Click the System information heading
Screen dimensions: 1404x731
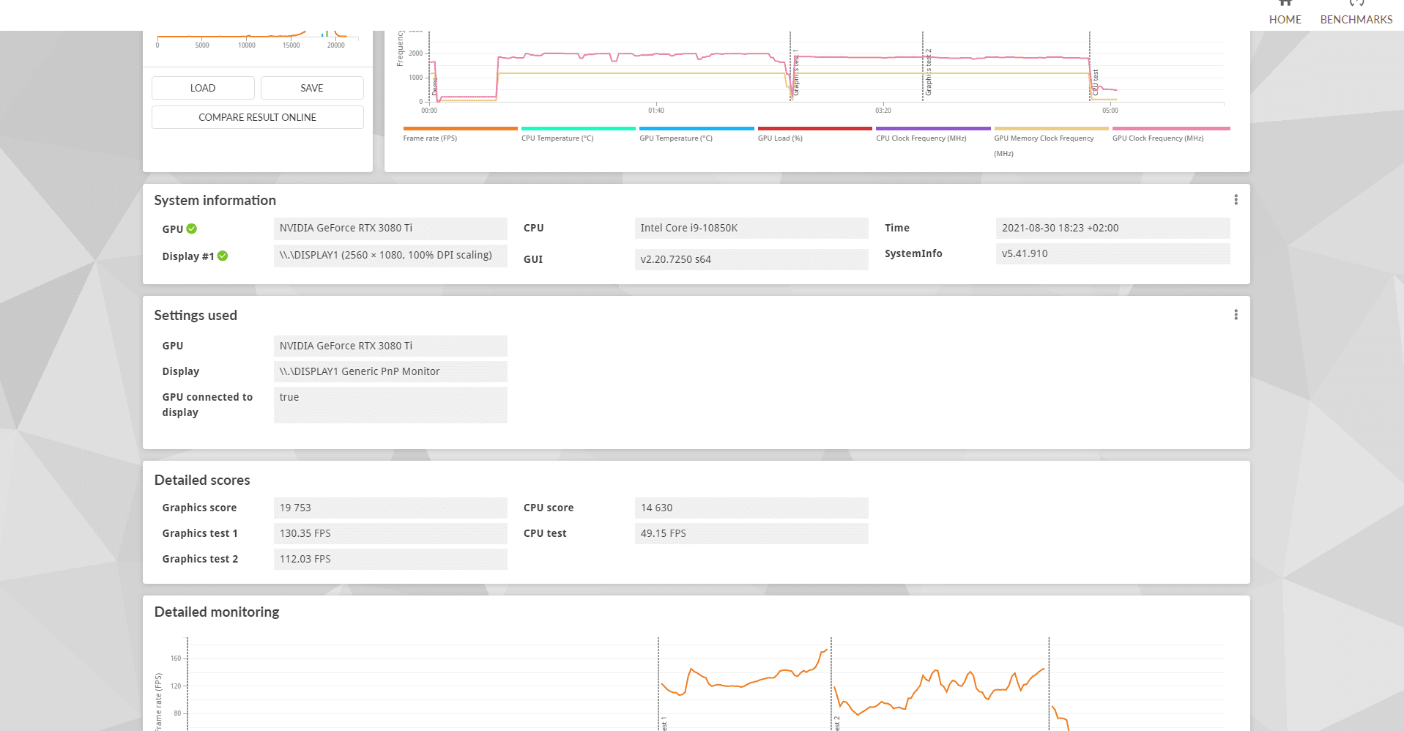pos(215,201)
